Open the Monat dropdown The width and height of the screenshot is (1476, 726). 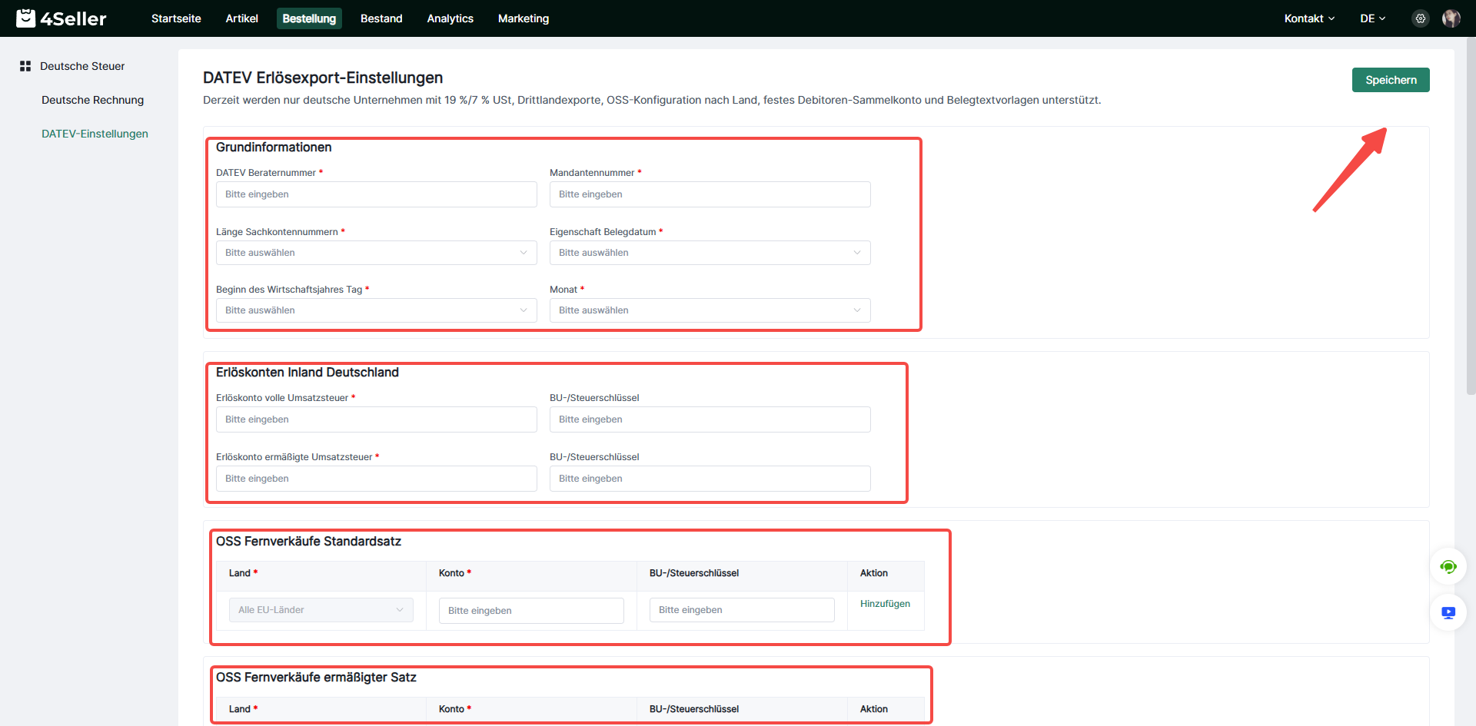pyautogui.click(x=710, y=310)
